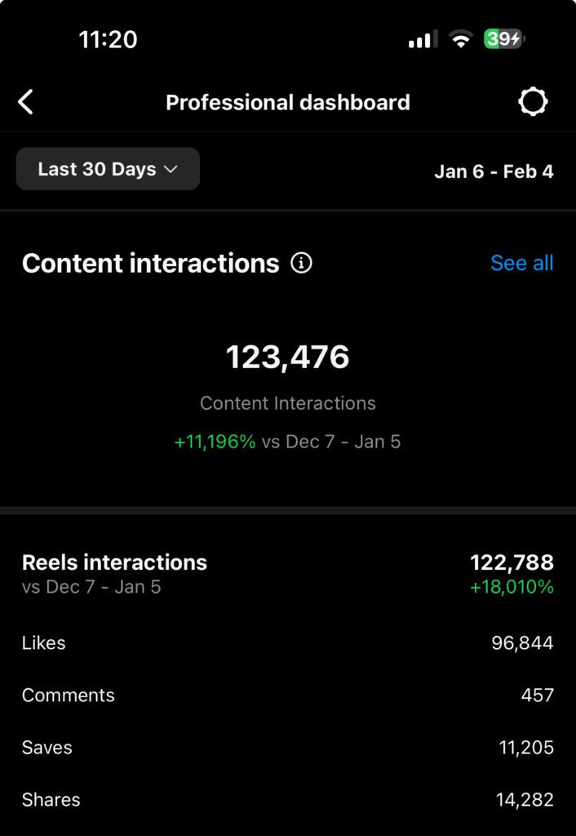Tap the Jan 6 - Feb 4 date range
The image size is (576, 836).
[x=494, y=171]
